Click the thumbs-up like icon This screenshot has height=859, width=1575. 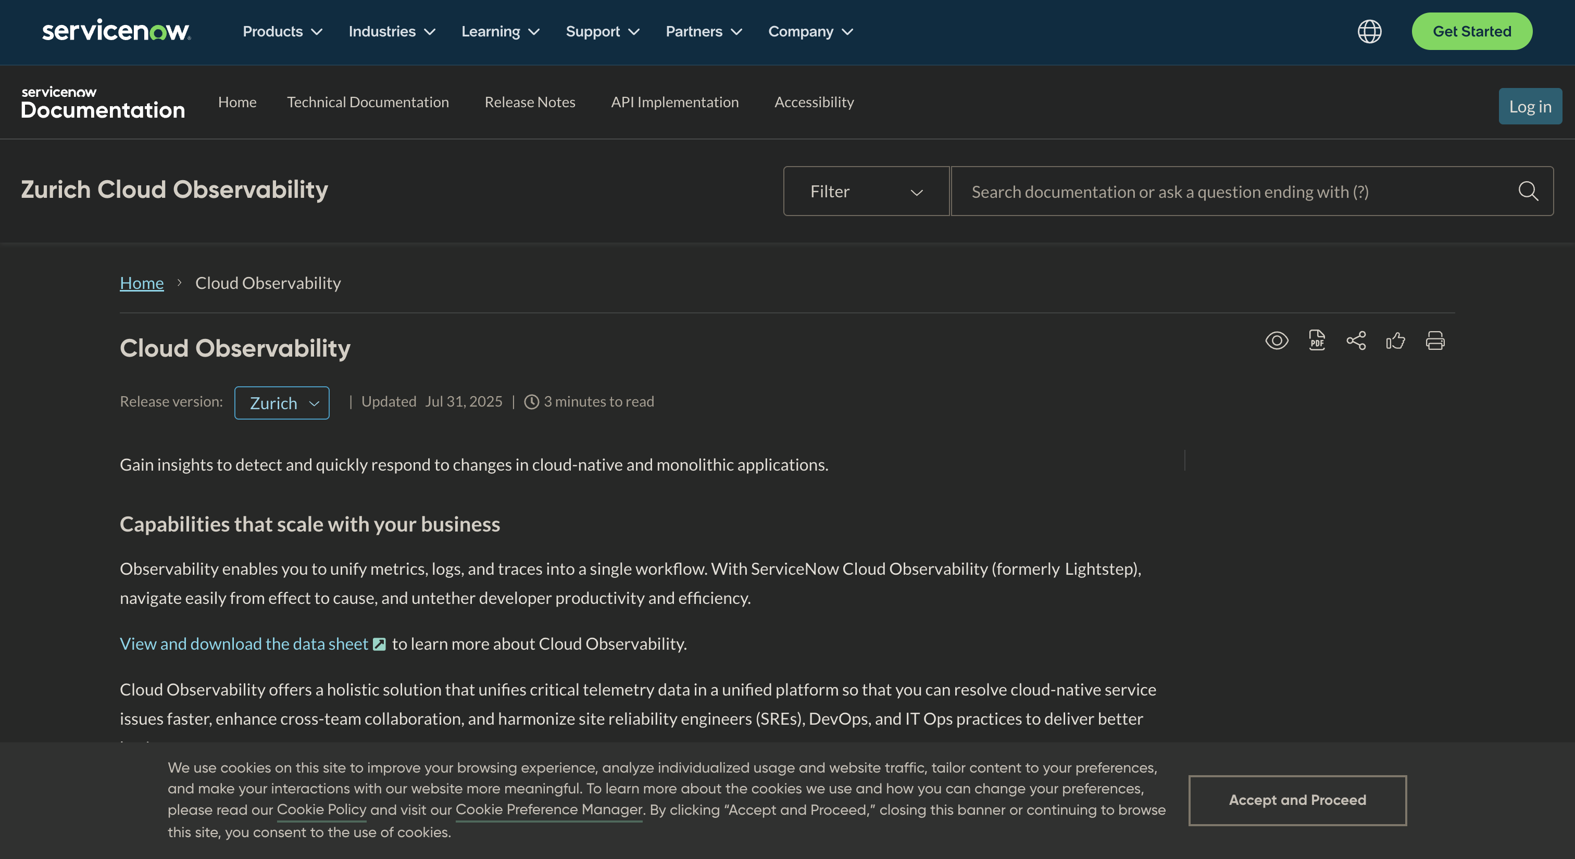(1395, 340)
